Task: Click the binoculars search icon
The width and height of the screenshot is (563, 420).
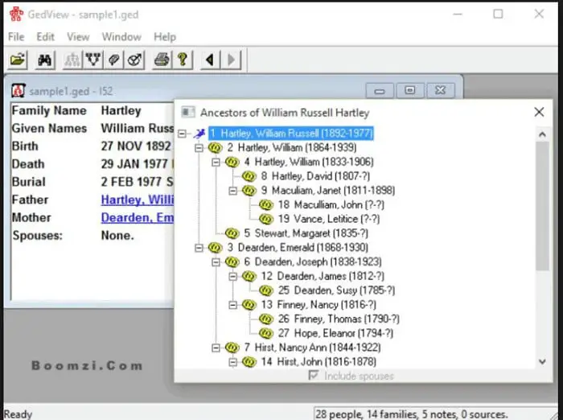Action: click(x=44, y=60)
